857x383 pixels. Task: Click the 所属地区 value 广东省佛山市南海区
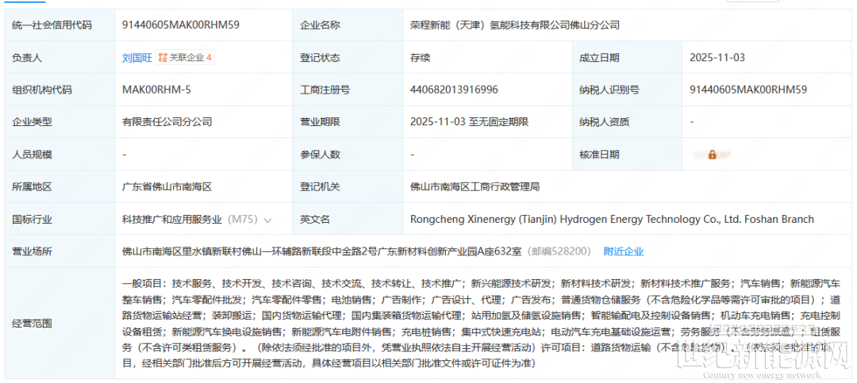(167, 187)
